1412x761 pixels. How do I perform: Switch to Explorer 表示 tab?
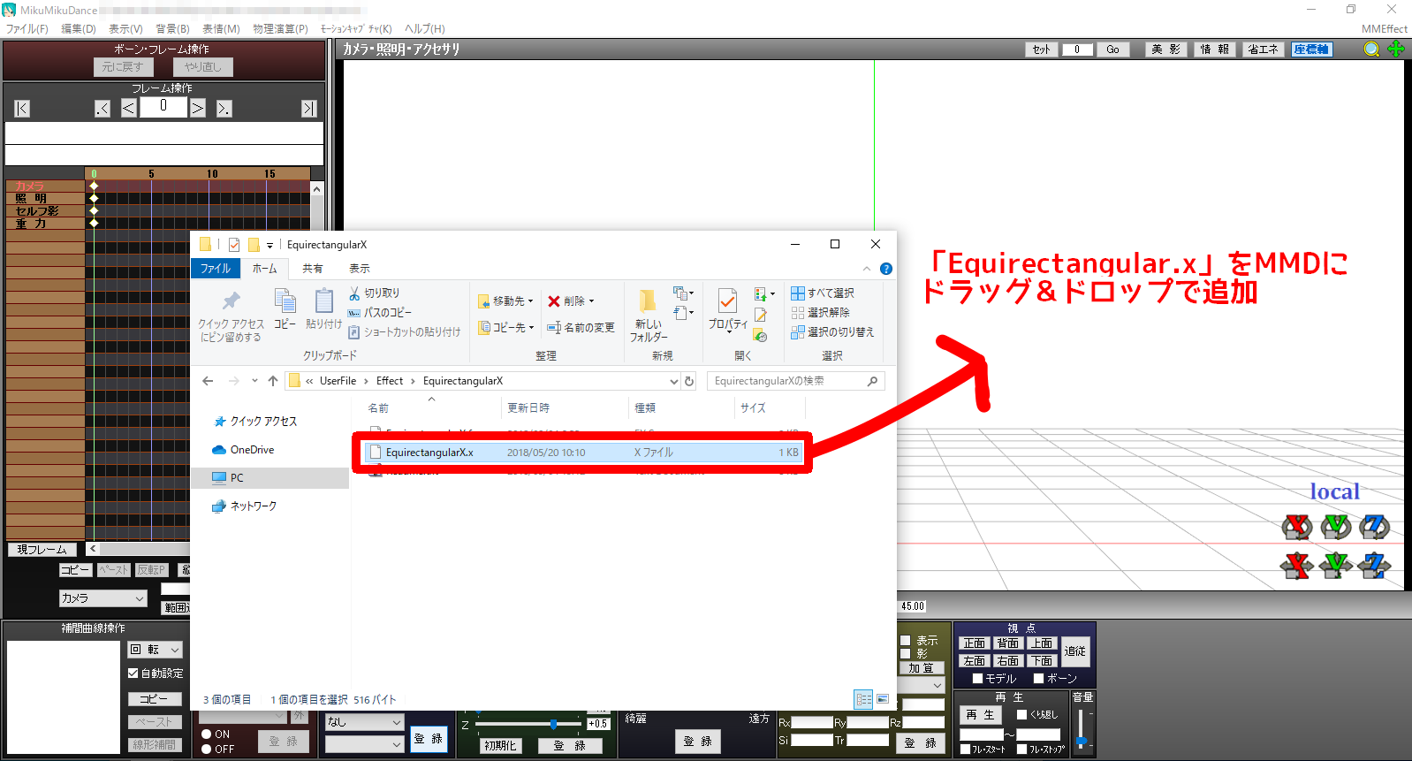360,269
